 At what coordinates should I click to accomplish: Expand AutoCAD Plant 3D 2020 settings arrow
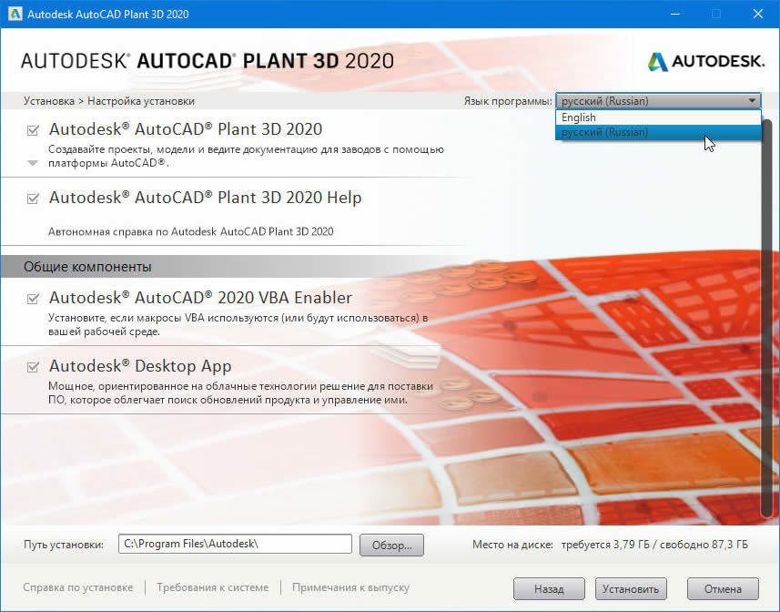pyautogui.click(x=33, y=163)
